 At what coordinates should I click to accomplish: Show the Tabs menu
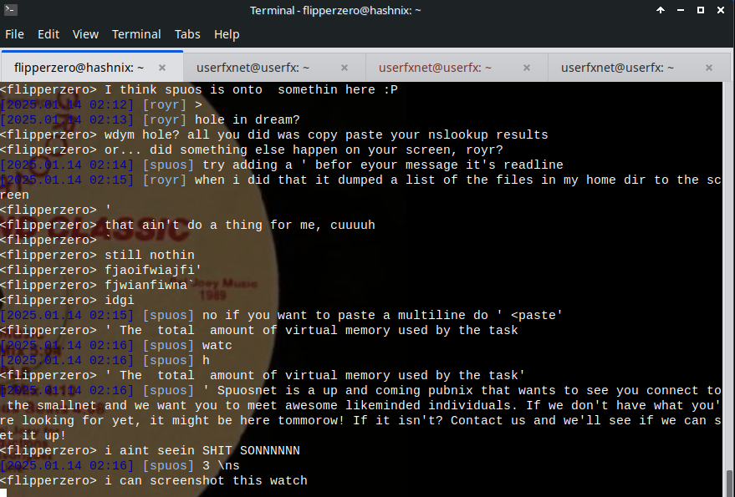tap(187, 34)
